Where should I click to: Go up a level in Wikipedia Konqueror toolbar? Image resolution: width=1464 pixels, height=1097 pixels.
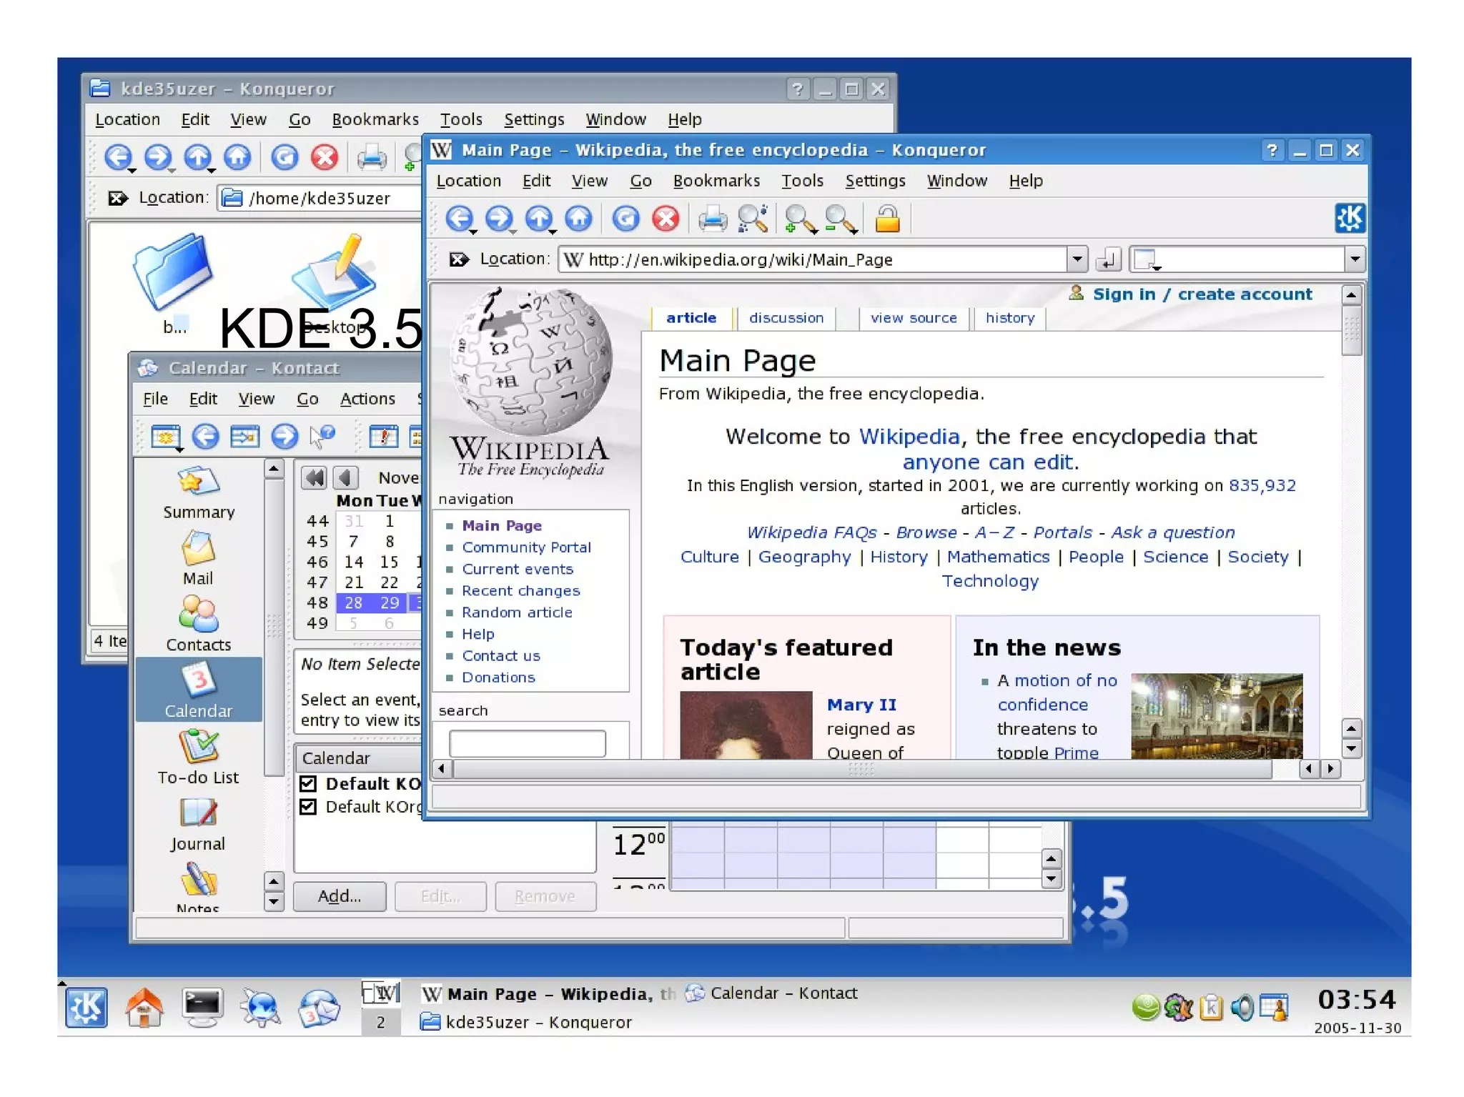[539, 218]
